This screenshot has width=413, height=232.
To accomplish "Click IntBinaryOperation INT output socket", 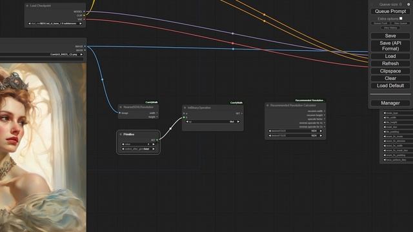I will (x=242, y=113).
